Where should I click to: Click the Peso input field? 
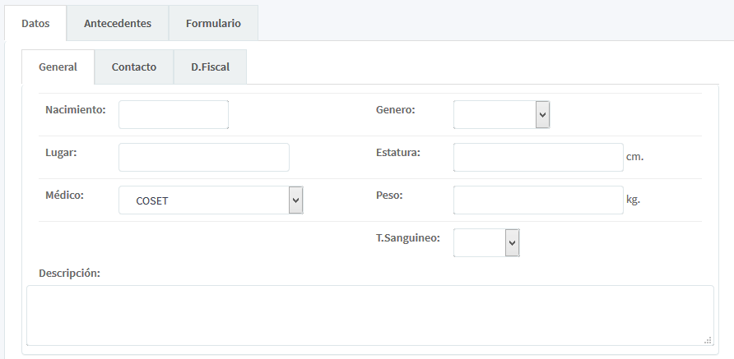(537, 200)
